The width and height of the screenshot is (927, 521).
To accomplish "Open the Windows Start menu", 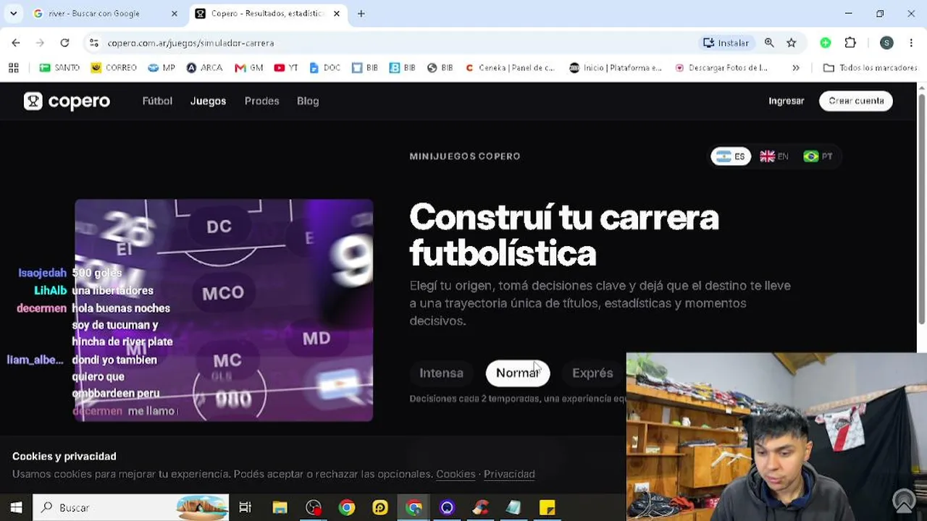I will click(16, 507).
